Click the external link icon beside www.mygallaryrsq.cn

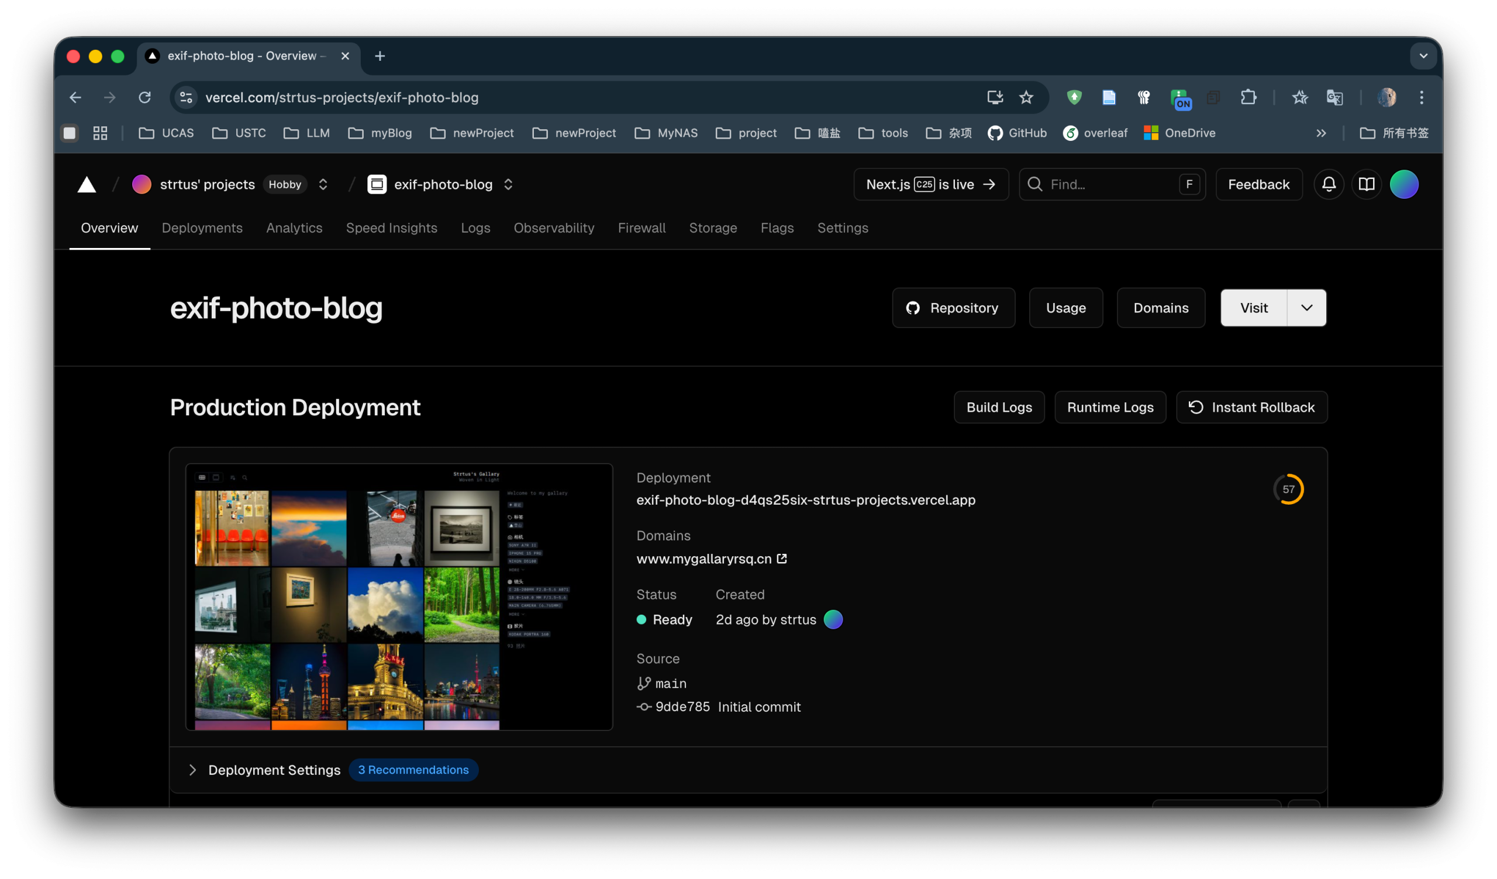click(782, 559)
